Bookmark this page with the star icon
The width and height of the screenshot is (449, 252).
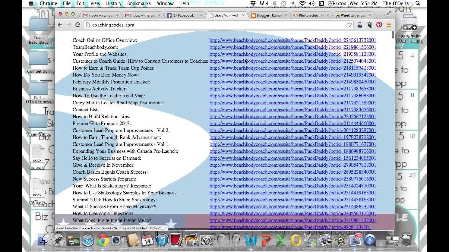point(349,25)
